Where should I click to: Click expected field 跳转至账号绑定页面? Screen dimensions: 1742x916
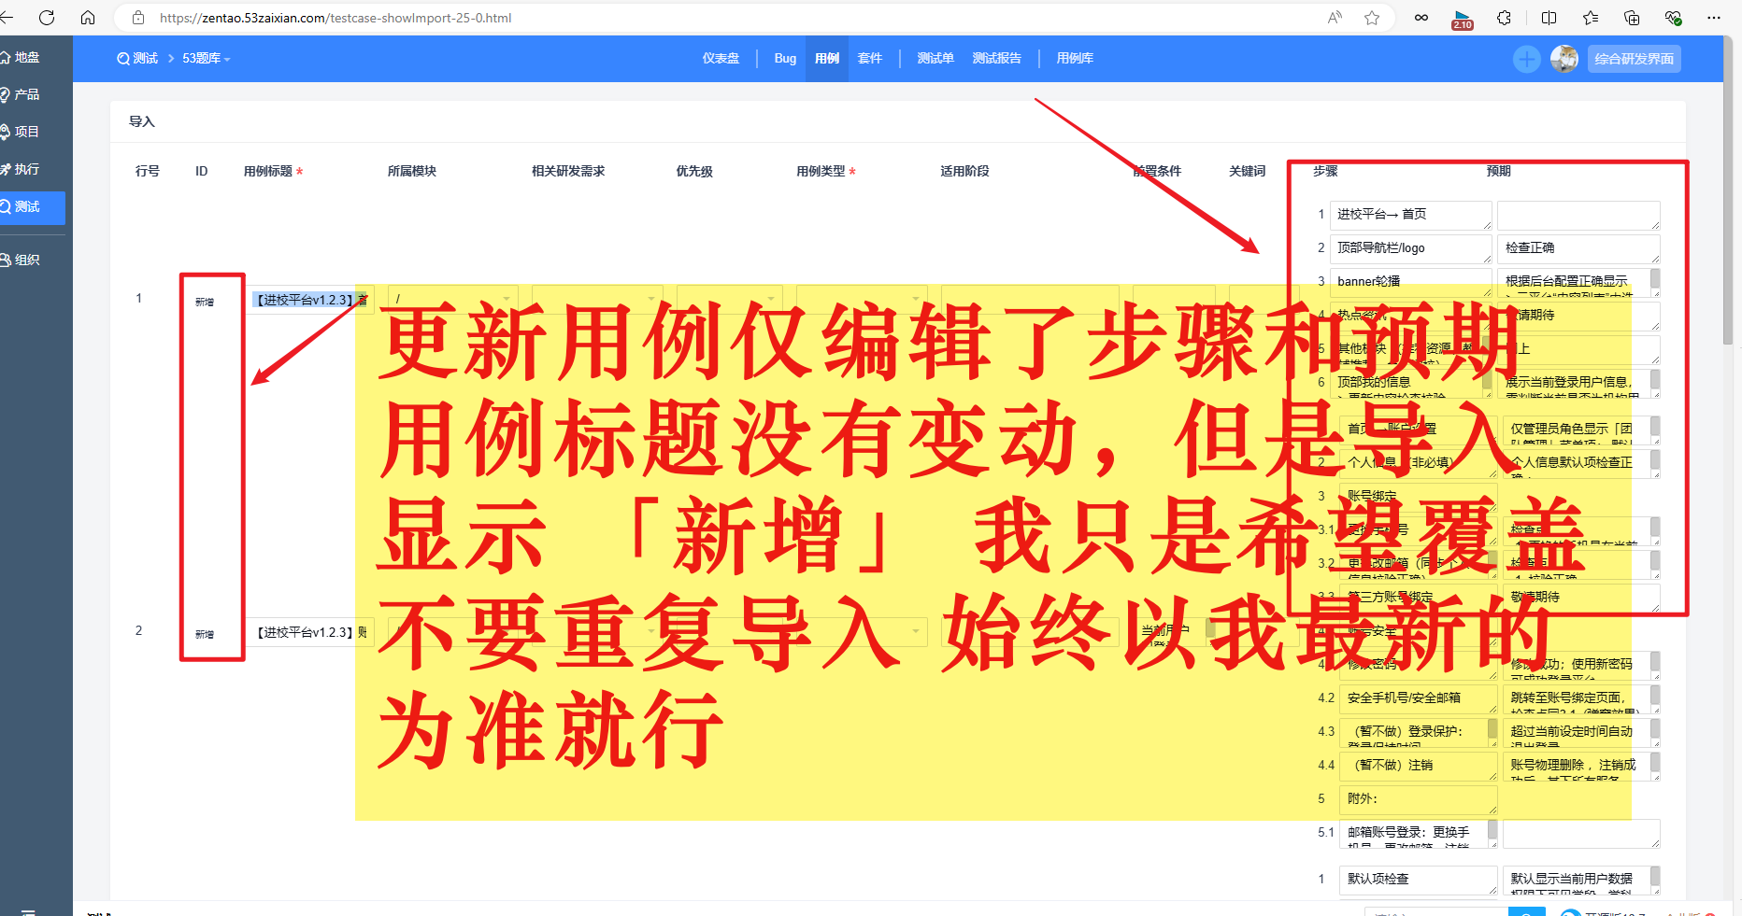point(1581,698)
